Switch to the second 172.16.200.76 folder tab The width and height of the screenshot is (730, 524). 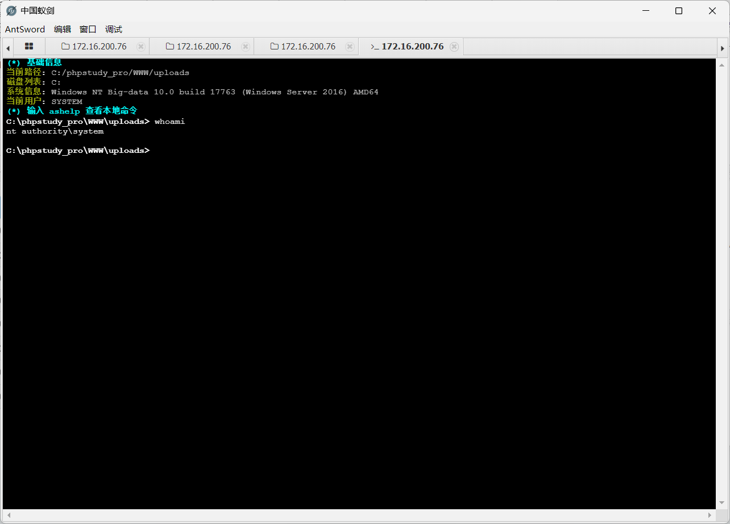pyautogui.click(x=199, y=47)
